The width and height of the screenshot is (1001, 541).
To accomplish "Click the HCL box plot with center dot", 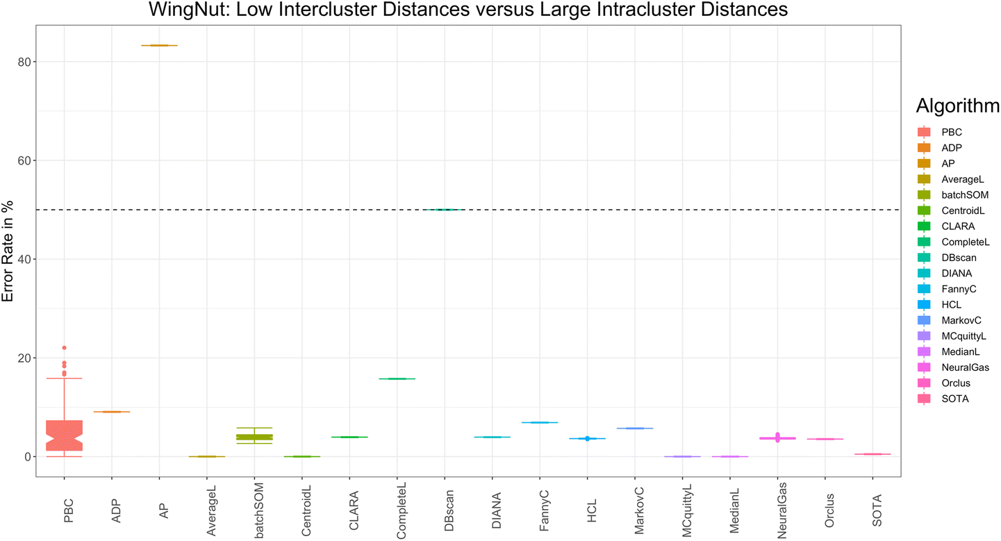I will click(x=587, y=438).
